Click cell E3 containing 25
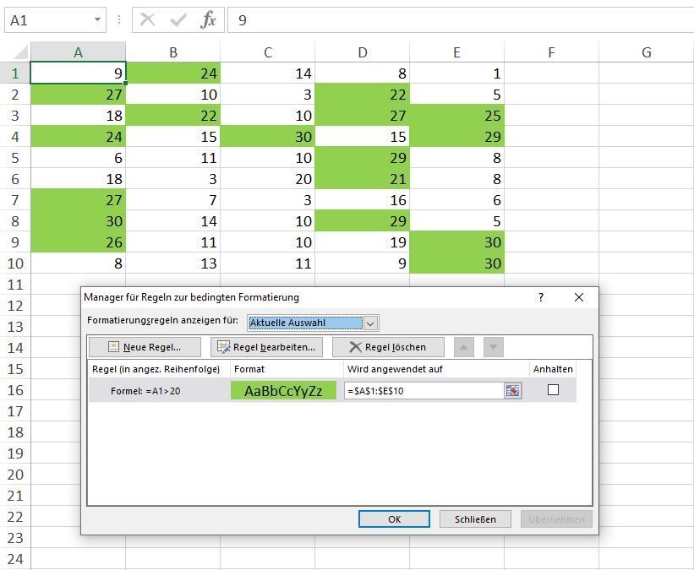Viewport: 694px width, 570px height. [x=456, y=115]
